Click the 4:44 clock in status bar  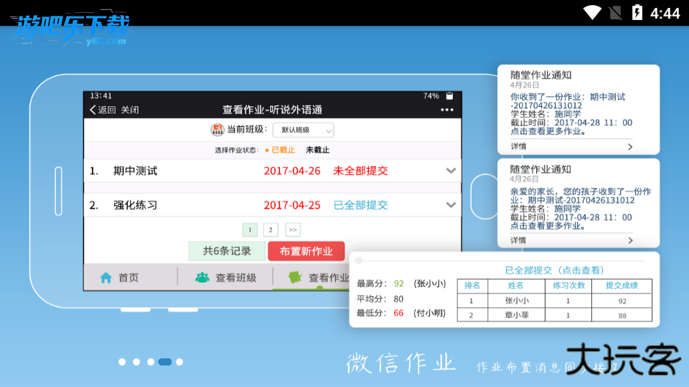[x=665, y=14]
